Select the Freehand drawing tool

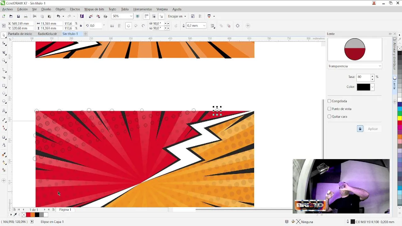4,69
